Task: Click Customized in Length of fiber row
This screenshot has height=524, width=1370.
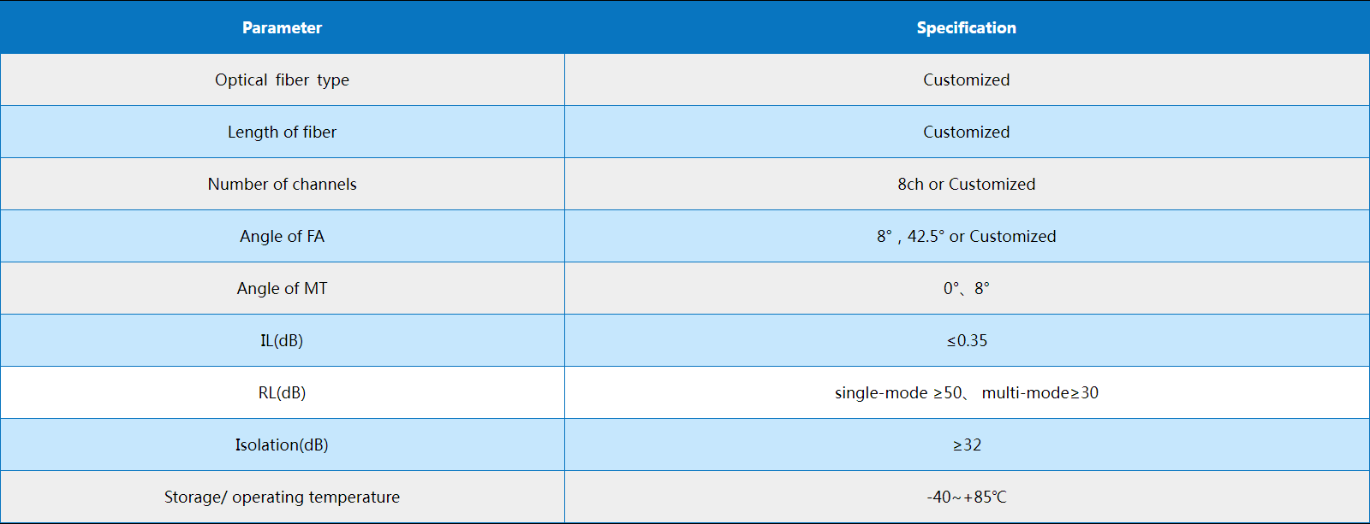Action: click(967, 132)
